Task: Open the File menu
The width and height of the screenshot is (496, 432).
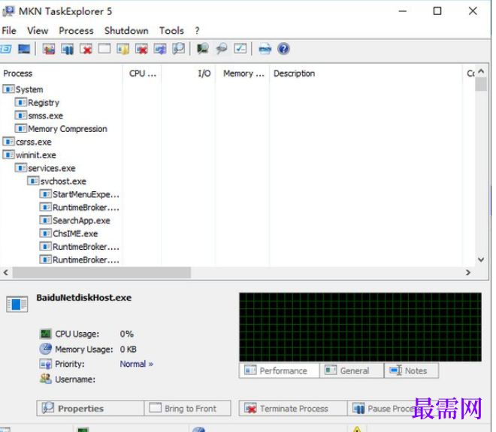Action: (x=9, y=31)
